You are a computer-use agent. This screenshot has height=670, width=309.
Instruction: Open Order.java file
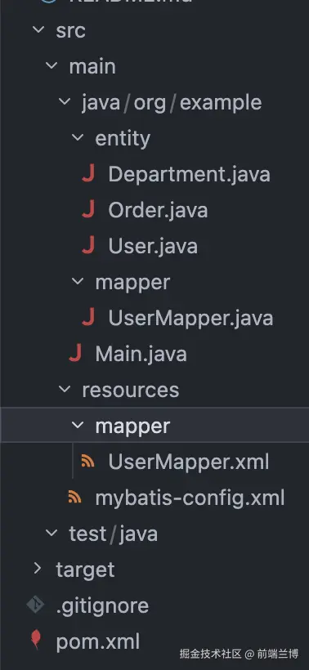click(x=158, y=210)
